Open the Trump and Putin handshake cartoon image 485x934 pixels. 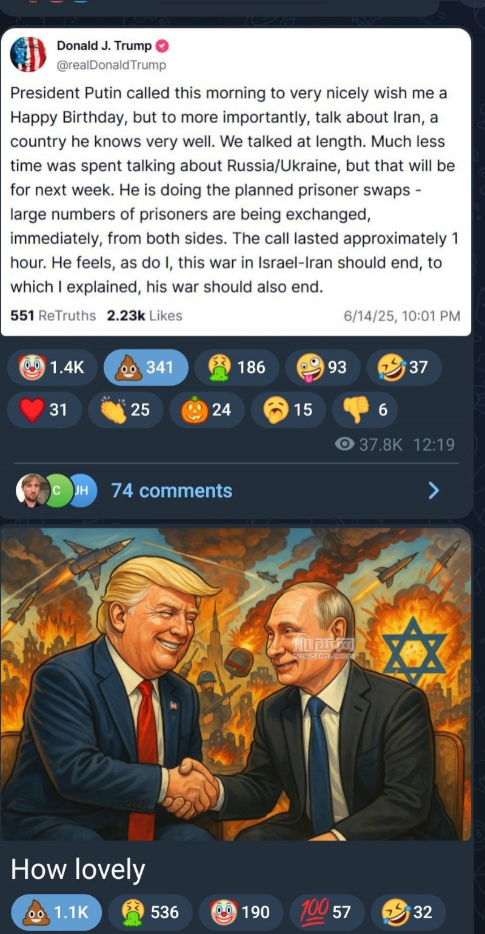(236, 684)
